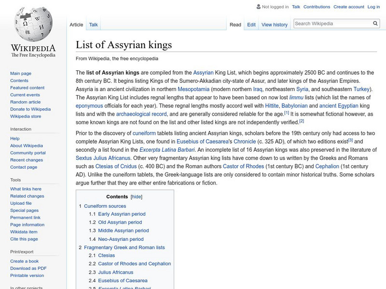Viewport: 386px width, 289px height.
Task: Jump to Middle Assyrian period
Action: [124, 231]
